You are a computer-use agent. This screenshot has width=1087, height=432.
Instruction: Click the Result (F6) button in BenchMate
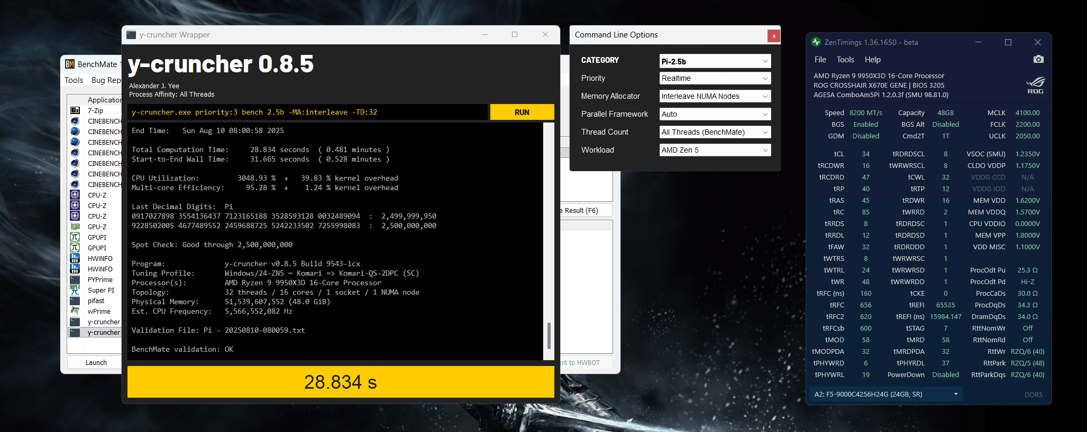pos(586,210)
